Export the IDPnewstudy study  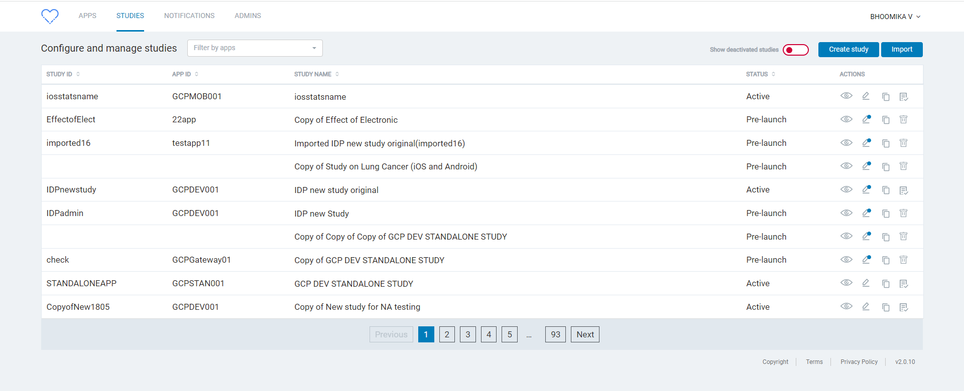point(904,190)
